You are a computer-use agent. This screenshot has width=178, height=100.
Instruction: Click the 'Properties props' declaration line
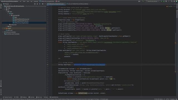(x=72, y=20)
